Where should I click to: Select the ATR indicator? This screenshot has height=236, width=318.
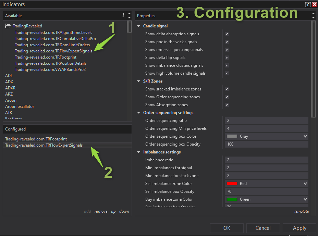[9, 113]
